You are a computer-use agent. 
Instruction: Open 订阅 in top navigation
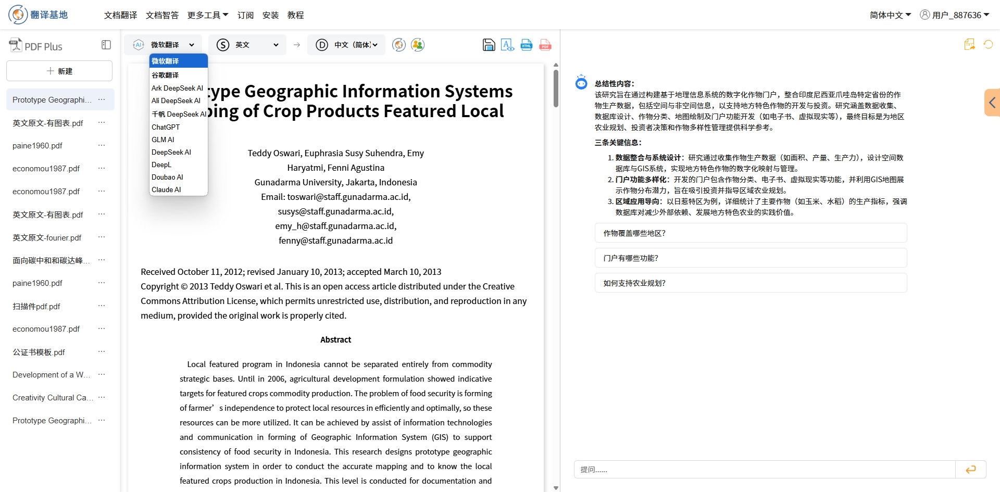[x=245, y=15]
